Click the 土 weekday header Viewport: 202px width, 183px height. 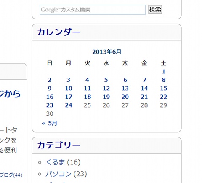(x=164, y=63)
